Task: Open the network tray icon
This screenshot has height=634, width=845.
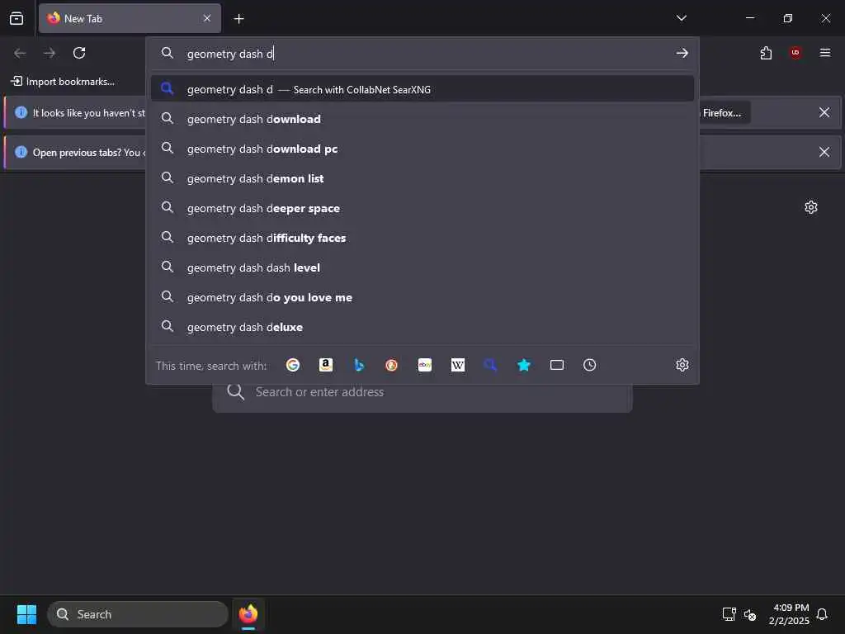Action: 729,614
